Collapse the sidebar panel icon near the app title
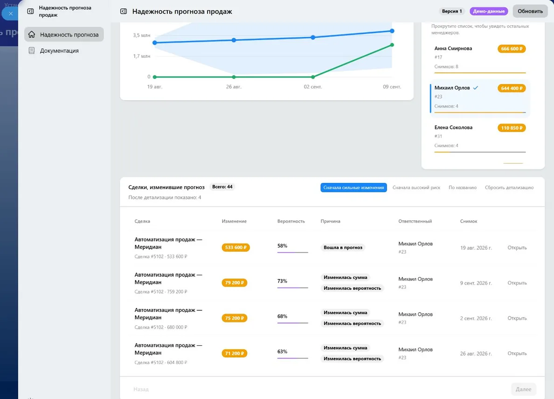The width and height of the screenshot is (554, 399). click(31, 11)
